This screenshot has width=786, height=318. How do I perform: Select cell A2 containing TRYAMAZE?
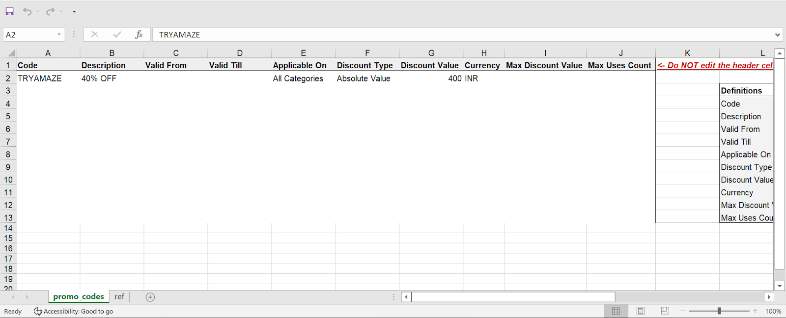48,78
